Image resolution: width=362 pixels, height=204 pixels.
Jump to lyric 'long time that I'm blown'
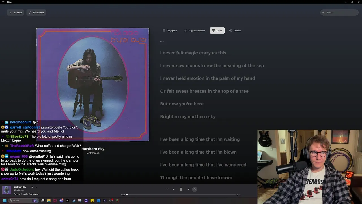point(198,152)
